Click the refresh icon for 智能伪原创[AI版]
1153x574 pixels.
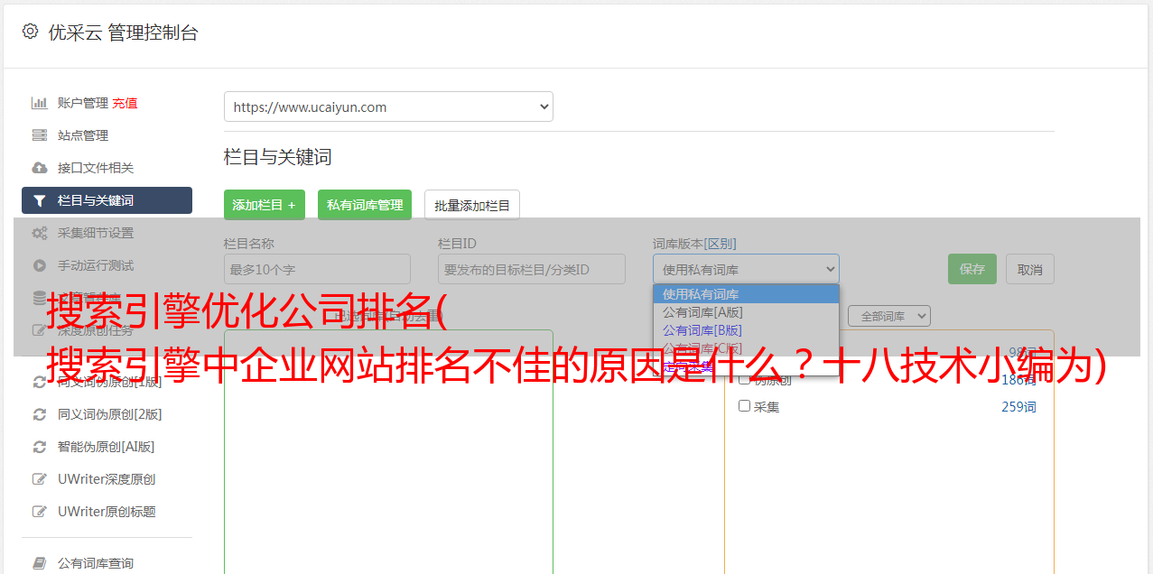pyautogui.click(x=40, y=447)
